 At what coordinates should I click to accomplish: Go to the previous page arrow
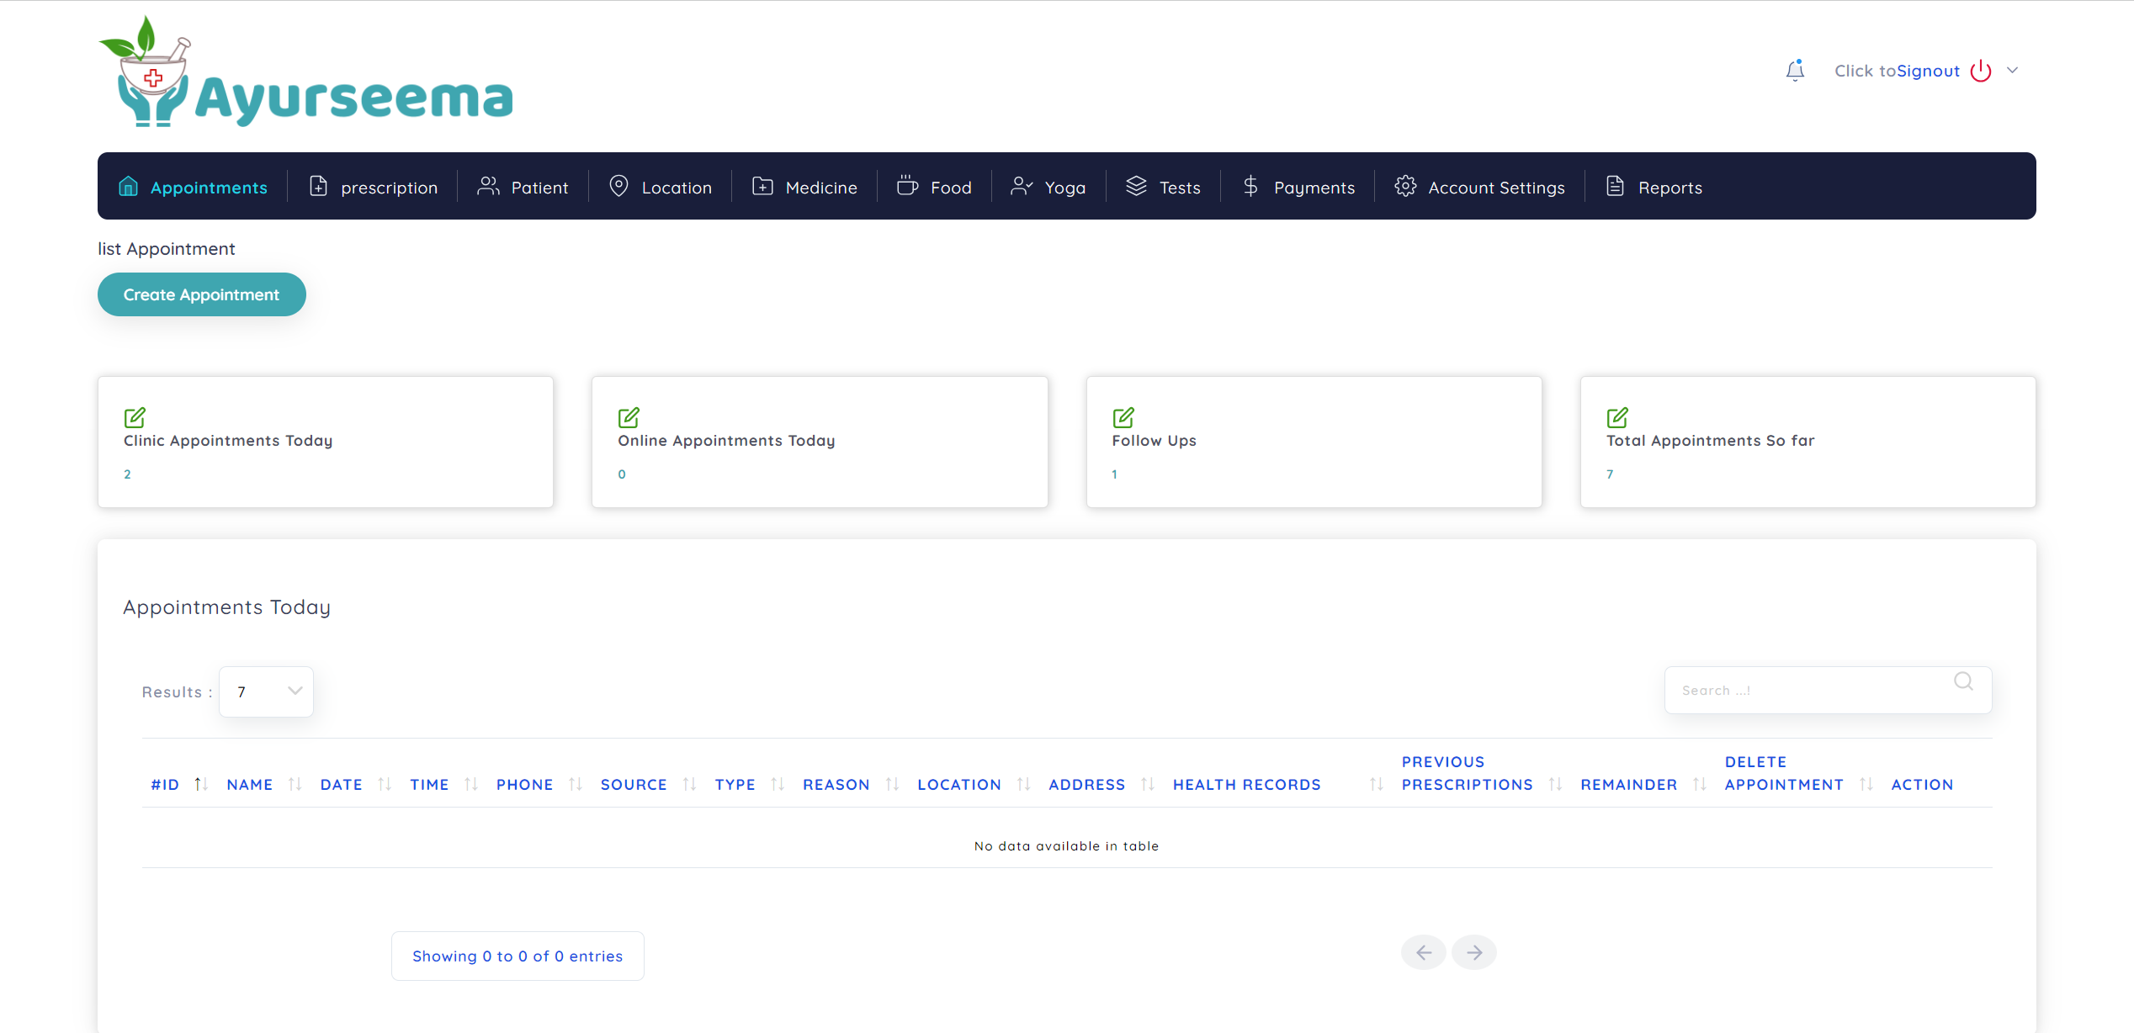click(1423, 952)
